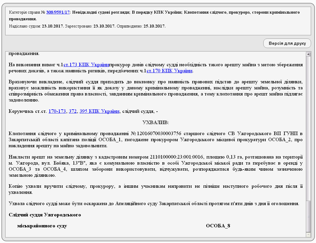The image size is (316, 243).
Task: Click the scrollbar track above the thumb
Action: click(x=308, y=128)
